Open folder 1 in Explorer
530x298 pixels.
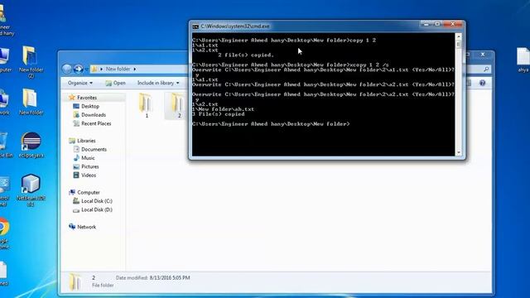[146, 105]
